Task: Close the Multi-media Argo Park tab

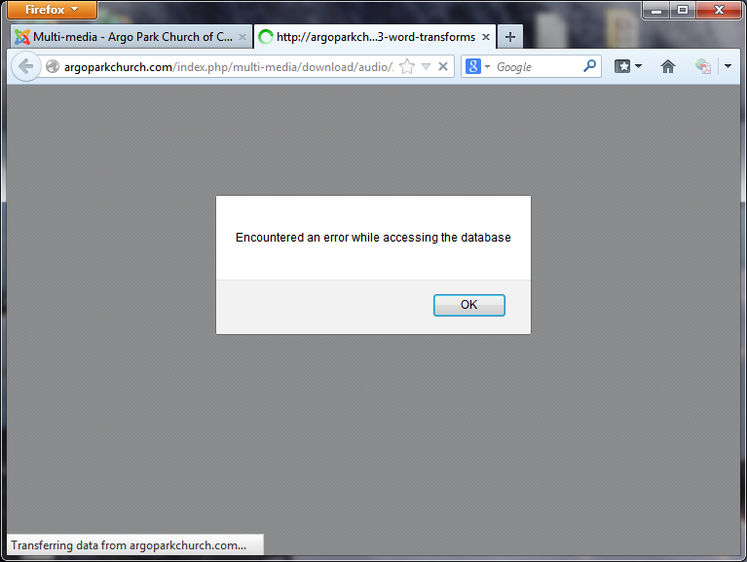Action: (243, 37)
